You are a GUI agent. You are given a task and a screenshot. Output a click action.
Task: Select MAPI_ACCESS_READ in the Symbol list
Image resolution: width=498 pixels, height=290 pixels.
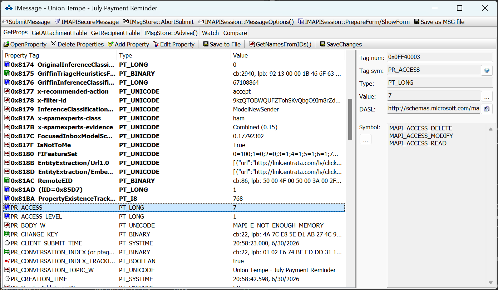pos(418,143)
